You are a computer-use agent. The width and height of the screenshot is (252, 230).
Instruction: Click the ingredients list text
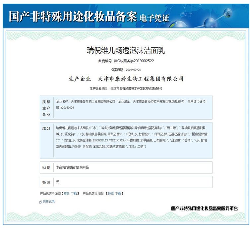pos(132,137)
